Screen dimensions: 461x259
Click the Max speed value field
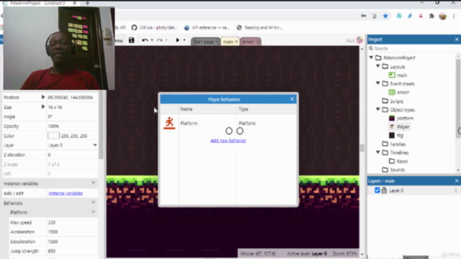(72, 222)
